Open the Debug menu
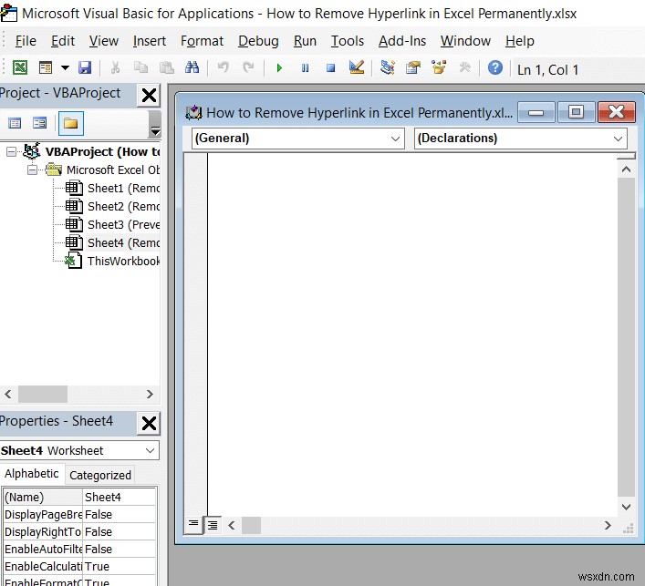Image resolution: width=645 pixels, height=586 pixels. click(258, 41)
